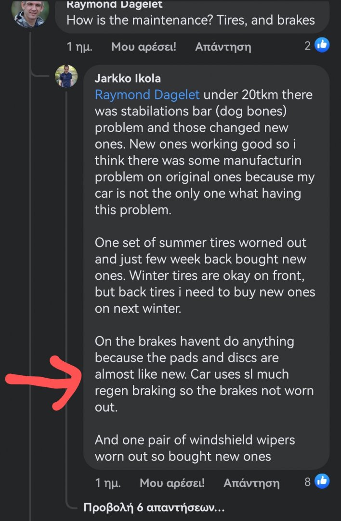
Task: View the 8 reactions count on Jarkko's reply
Action: point(308,481)
